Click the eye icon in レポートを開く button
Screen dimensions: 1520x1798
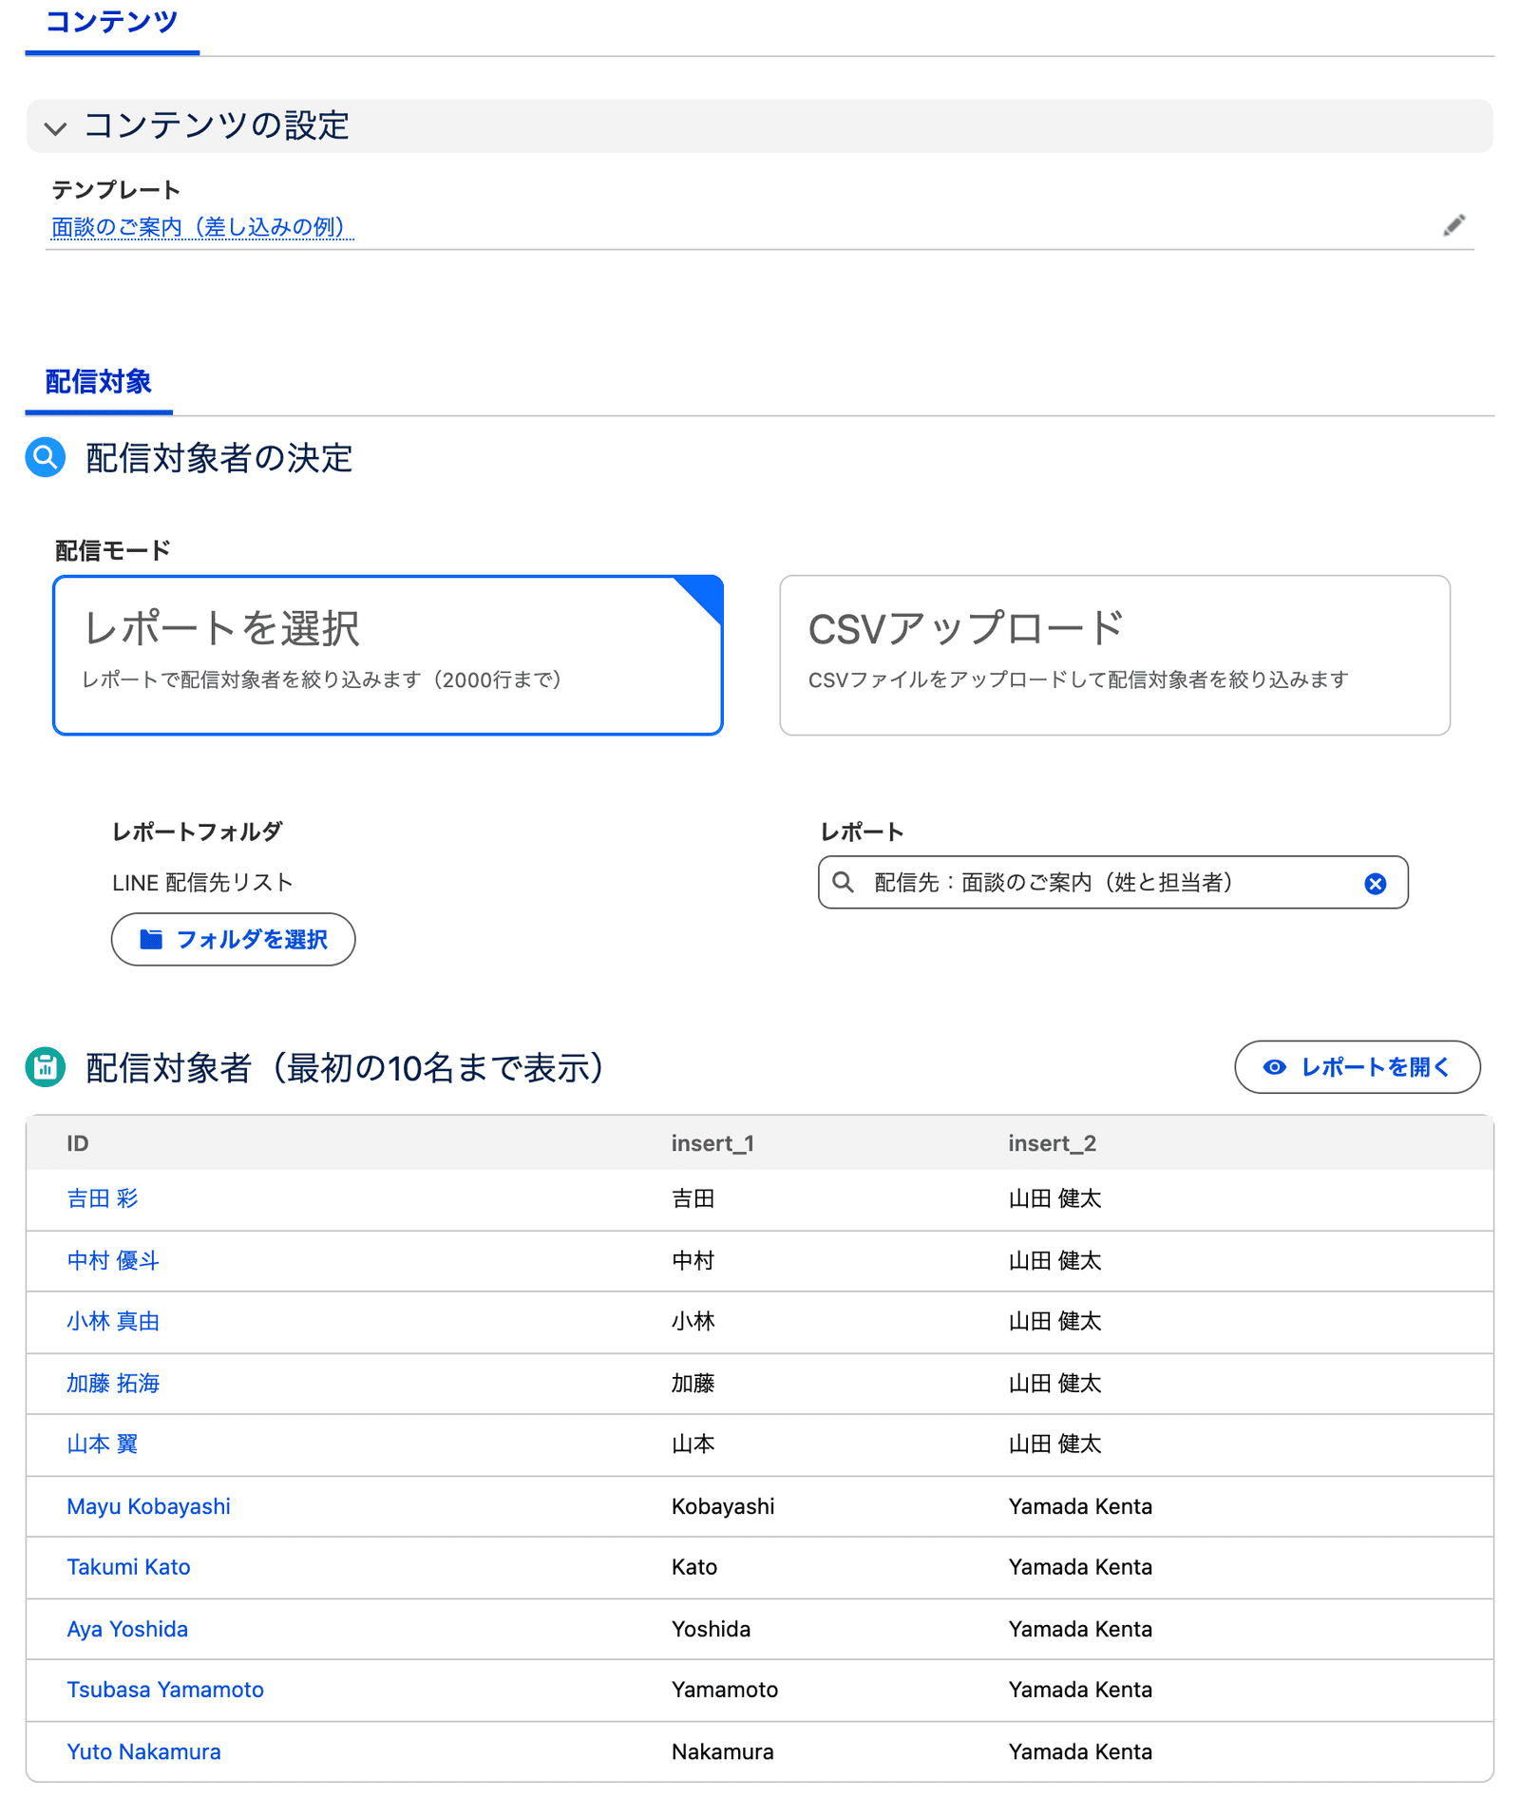pyautogui.click(x=1274, y=1067)
